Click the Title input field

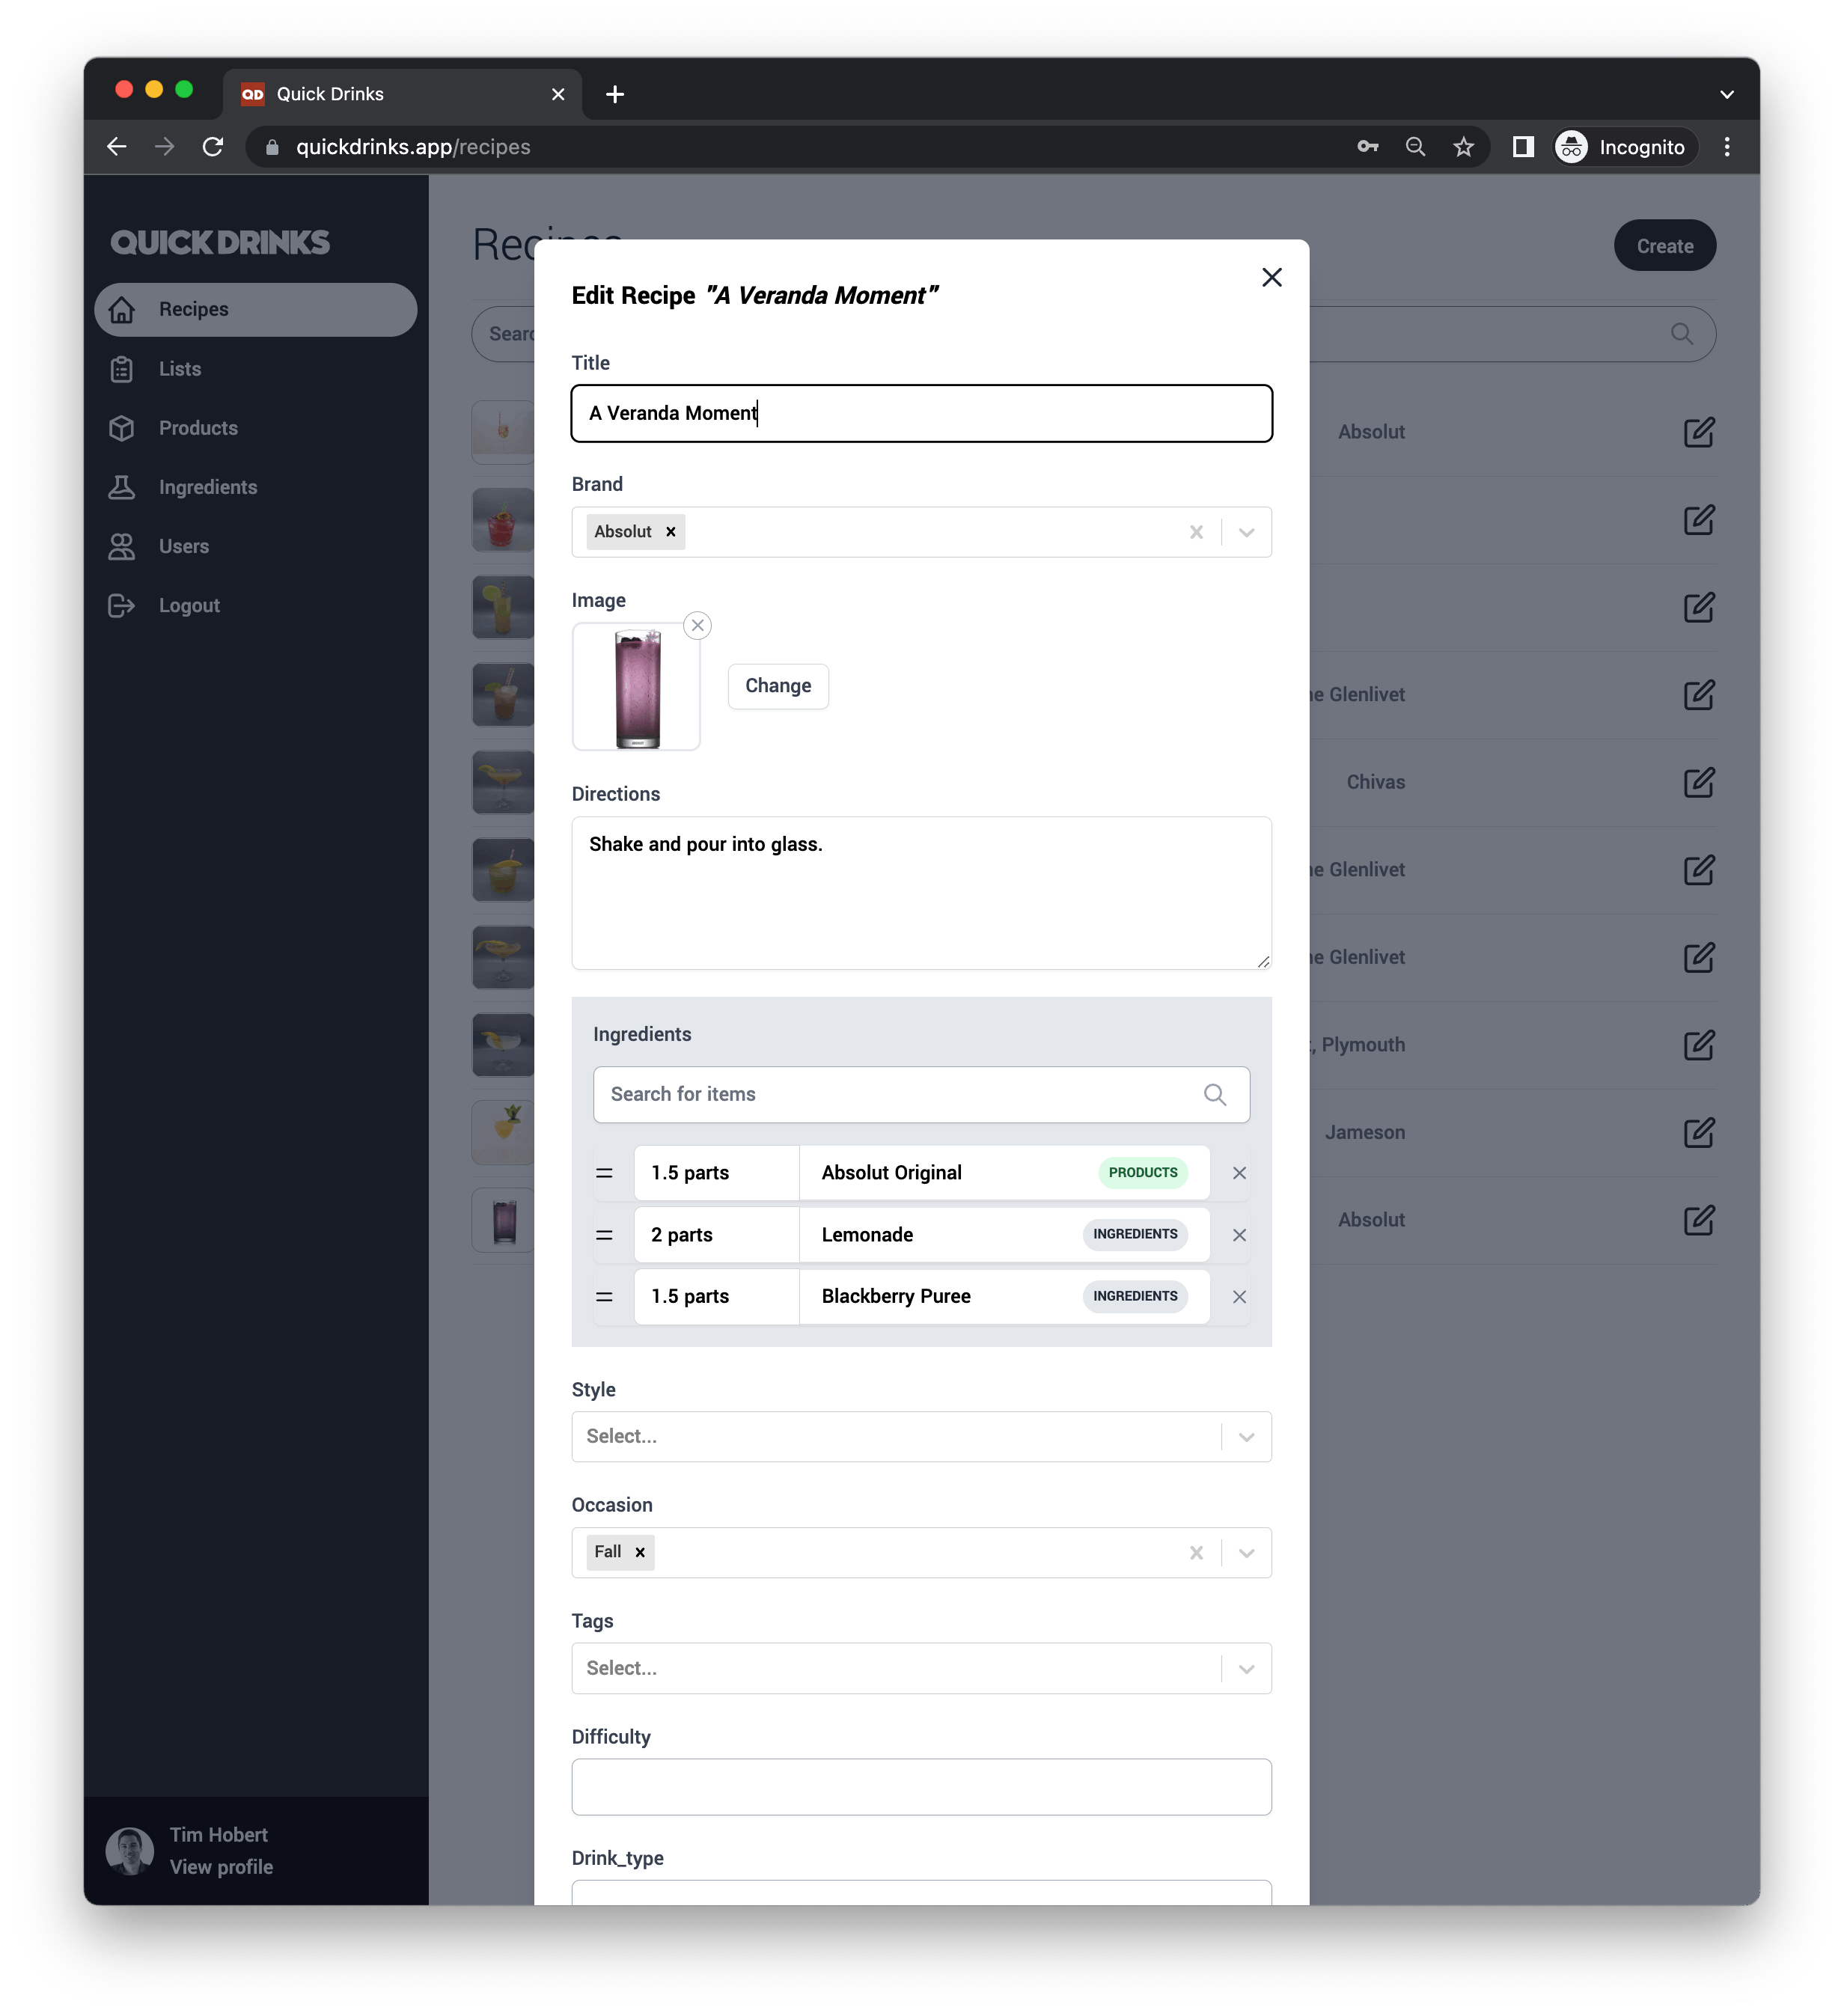[x=921, y=413]
